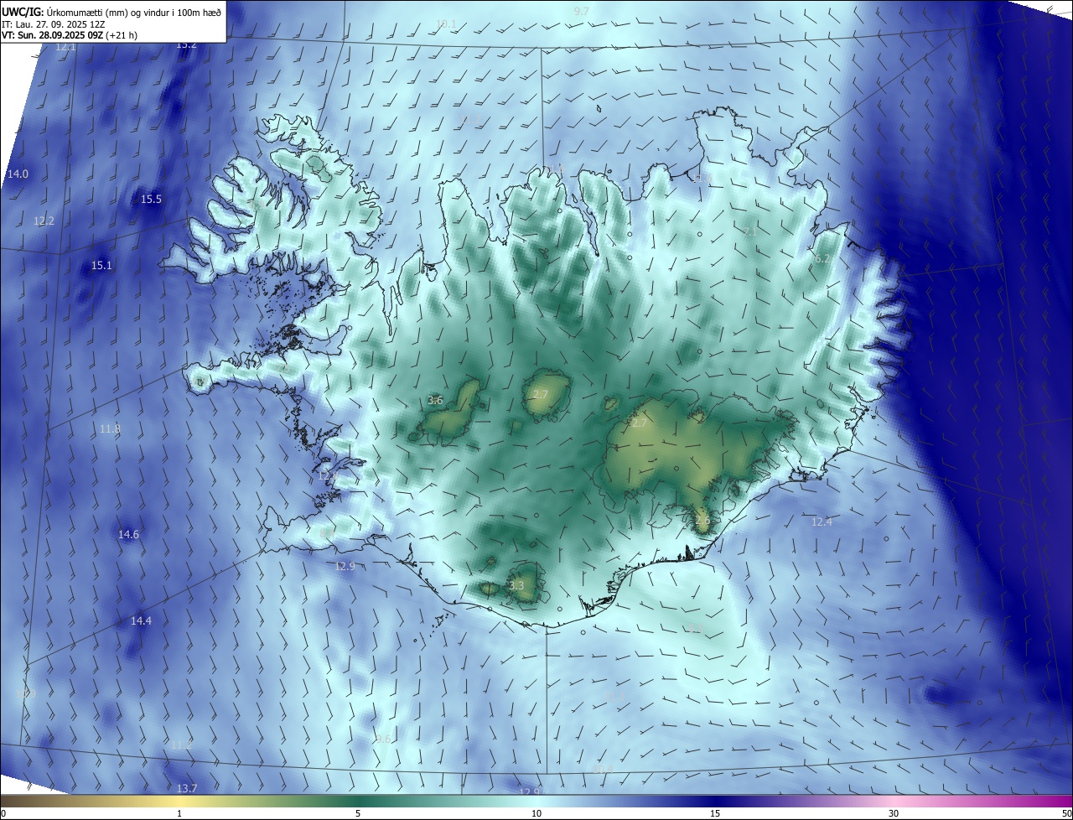Click the 15.1 value label on the map
1073x820 pixels.
click(x=101, y=265)
